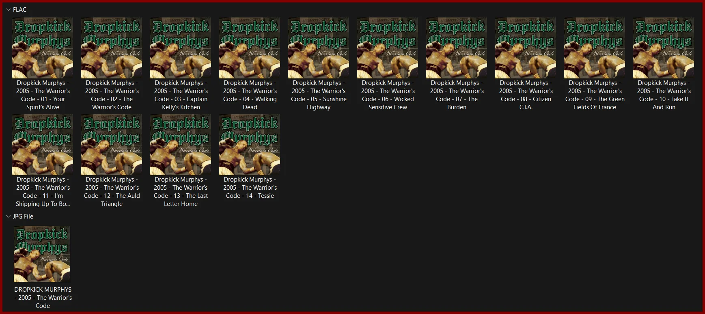The width and height of the screenshot is (705, 314).
Task: Select album art of track 04 Walking Dead
Action: pyautogui.click(x=250, y=48)
